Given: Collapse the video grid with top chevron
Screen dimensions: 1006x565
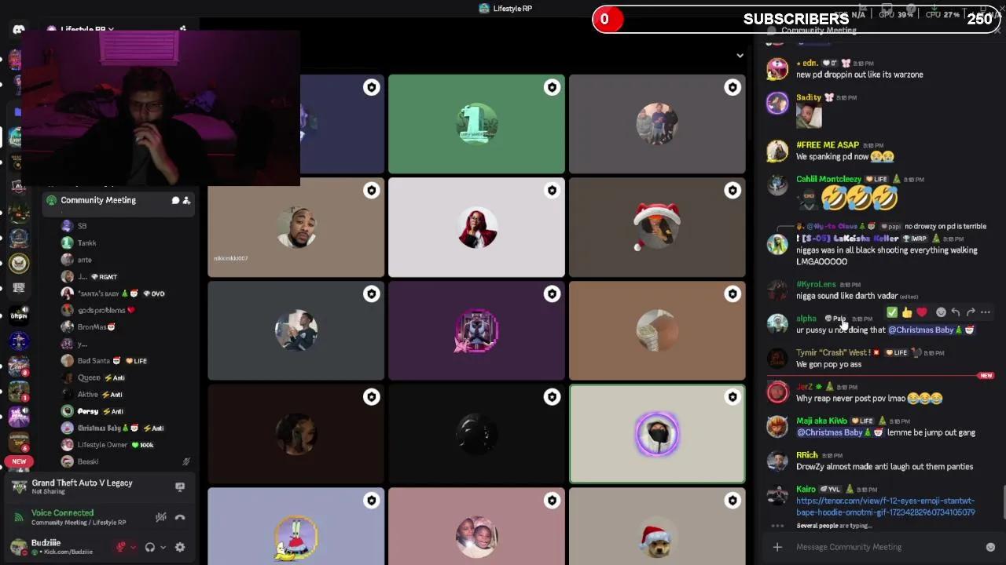Looking at the screenshot, I should click(x=740, y=56).
